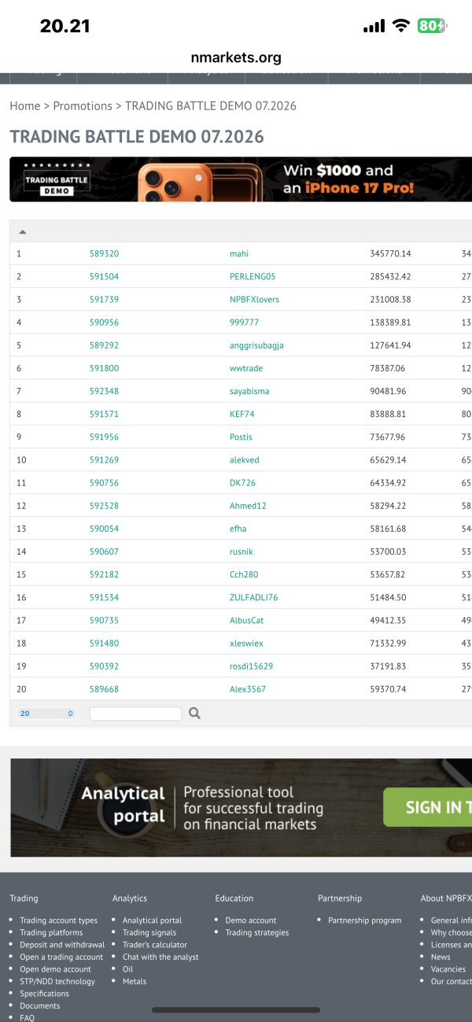Go to Home in the breadcrumb
This screenshot has height=1022, width=472.
tap(24, 105)
